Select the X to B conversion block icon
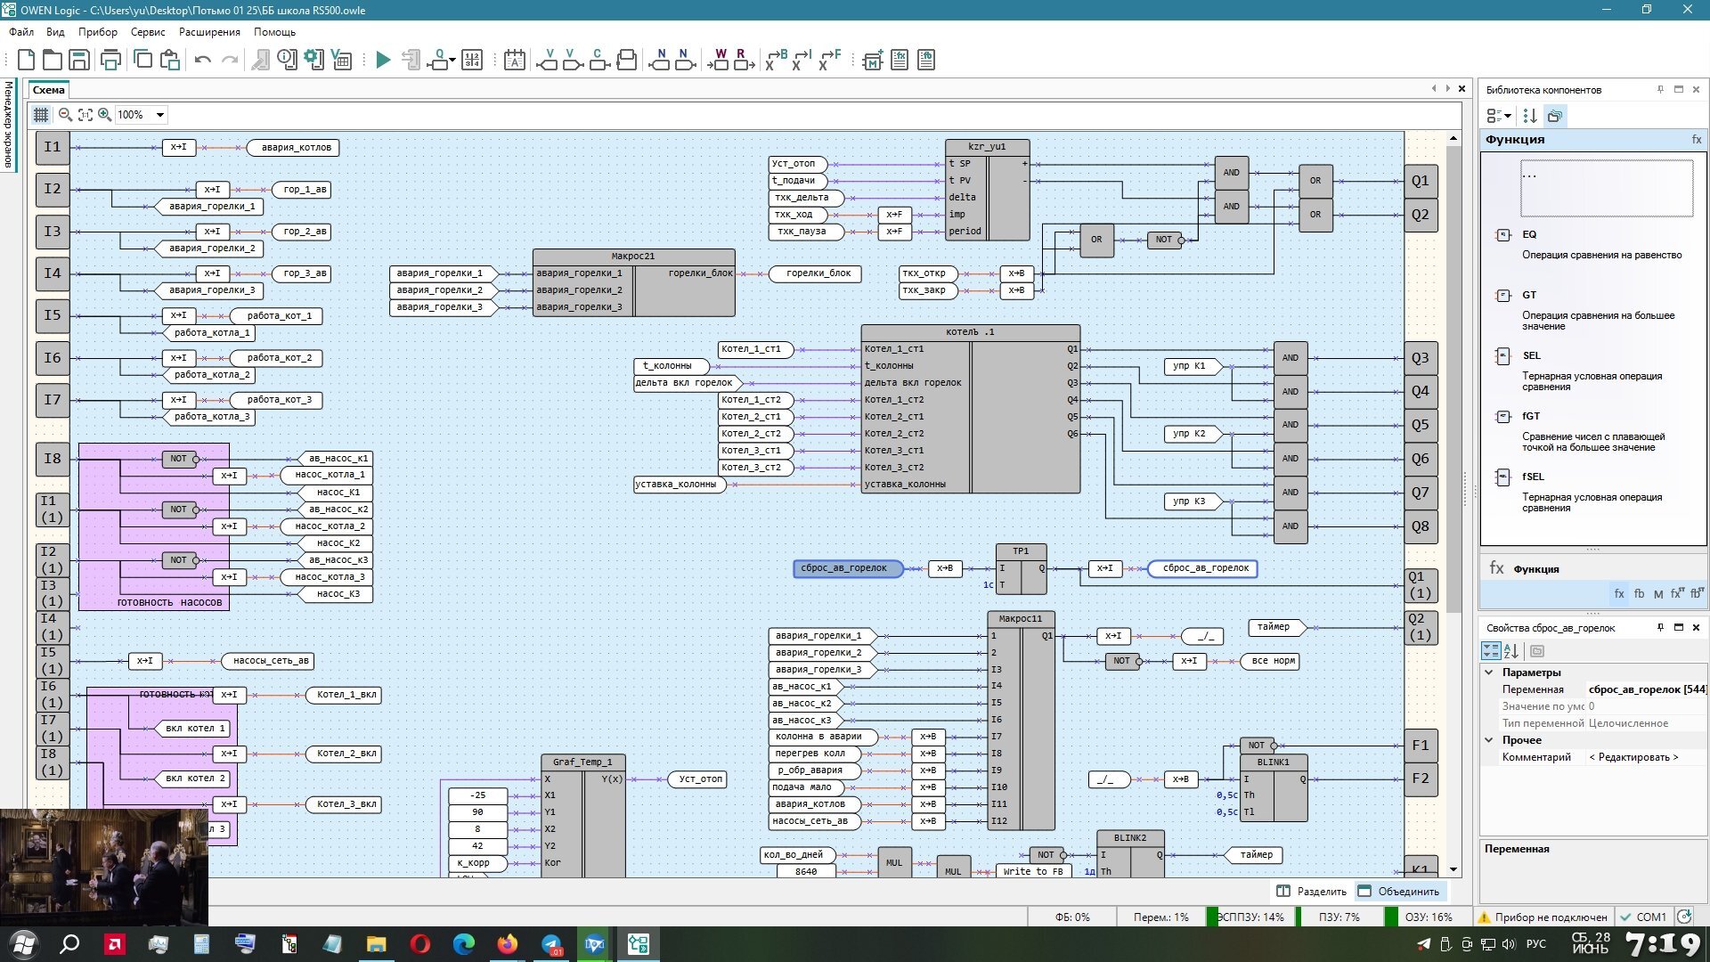The width and height of the screenshot is (1710, 962). tap(775, 60)
